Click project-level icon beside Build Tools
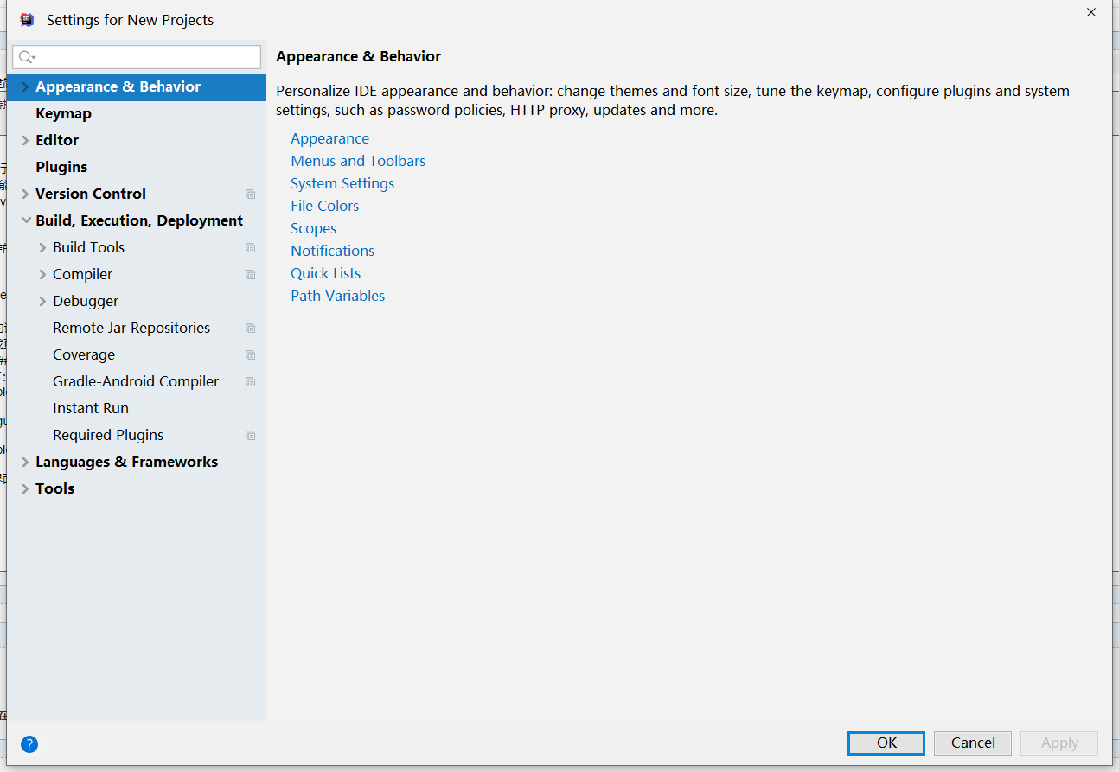Viewport: 1119px width, 772px height. coord(250,248)
